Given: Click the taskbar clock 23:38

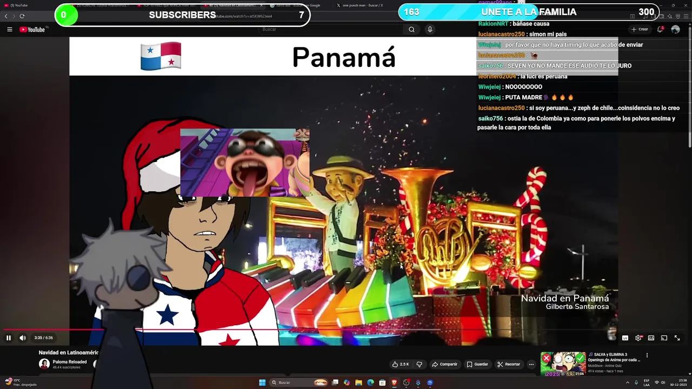Looking at the screenshot, I should (678, 383).
